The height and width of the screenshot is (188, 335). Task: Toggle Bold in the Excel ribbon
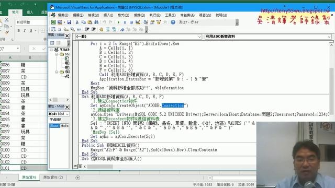19,31
